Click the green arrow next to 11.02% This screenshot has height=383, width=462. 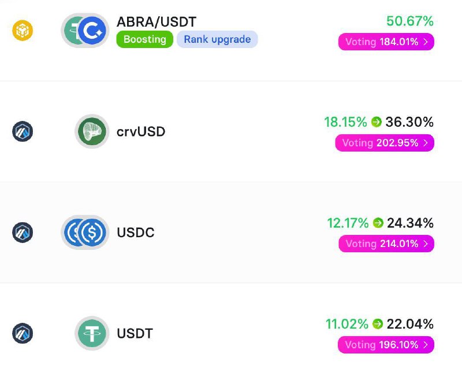click(x=378, y=323)
